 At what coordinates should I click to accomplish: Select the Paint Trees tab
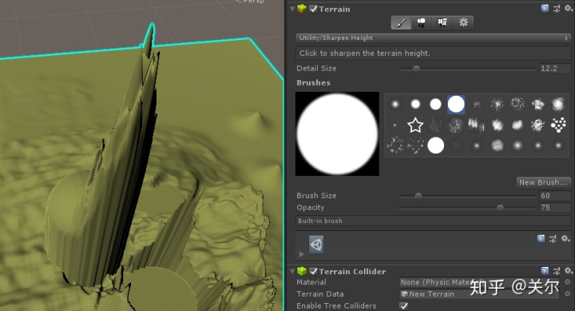click(422, 22)
